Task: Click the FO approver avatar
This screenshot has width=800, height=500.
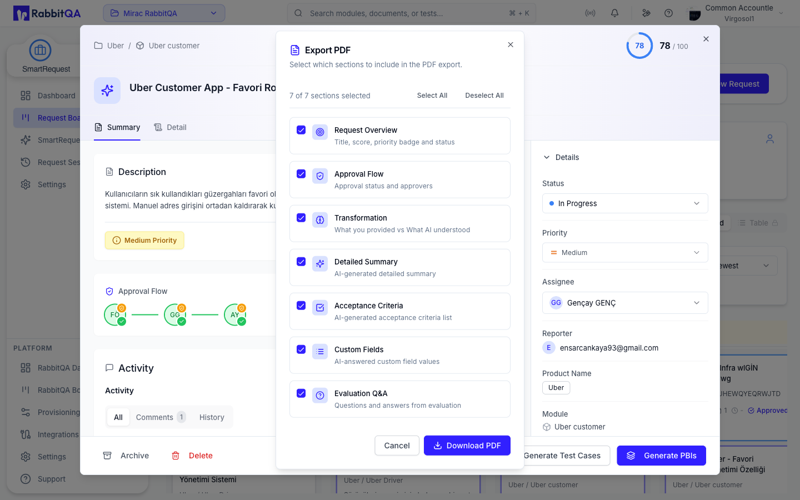Action: click(x=115, y=315)
